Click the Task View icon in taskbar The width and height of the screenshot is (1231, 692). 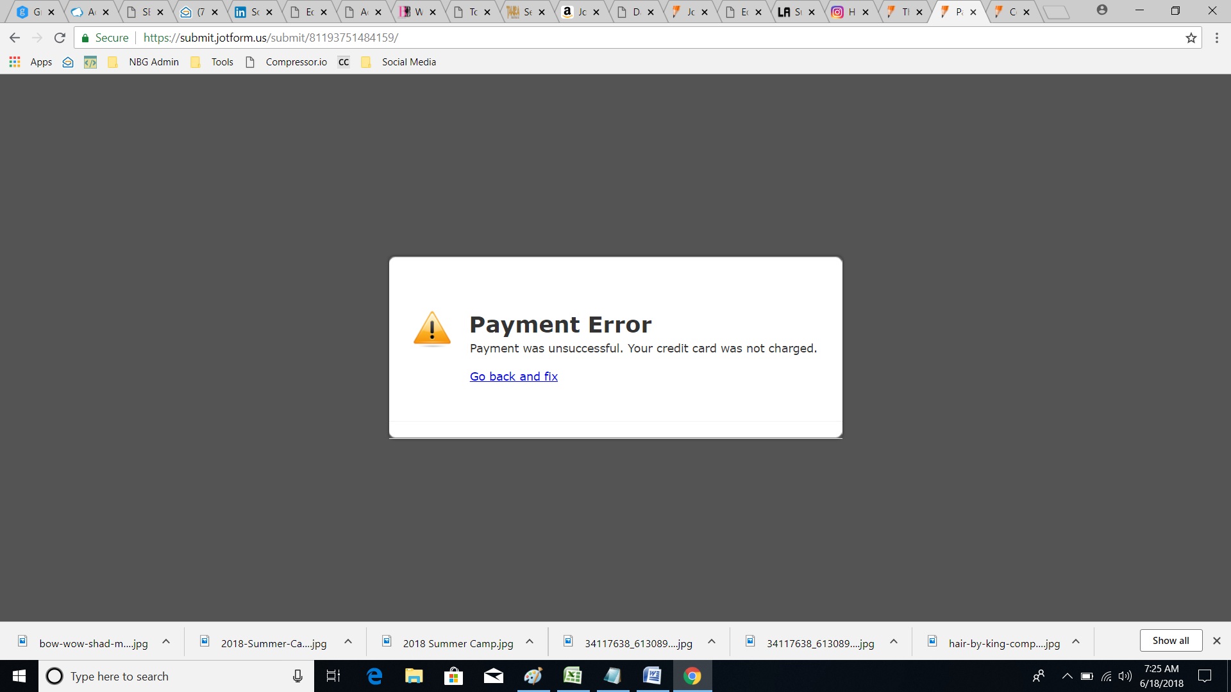pos(333,676)
